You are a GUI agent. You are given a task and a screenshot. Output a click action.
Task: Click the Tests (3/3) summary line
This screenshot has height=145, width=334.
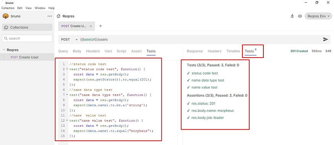click(x=213, y=65)
